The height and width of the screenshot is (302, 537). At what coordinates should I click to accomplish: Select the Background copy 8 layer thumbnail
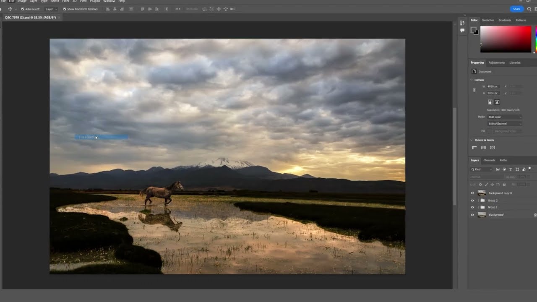(x=482, y=193)
